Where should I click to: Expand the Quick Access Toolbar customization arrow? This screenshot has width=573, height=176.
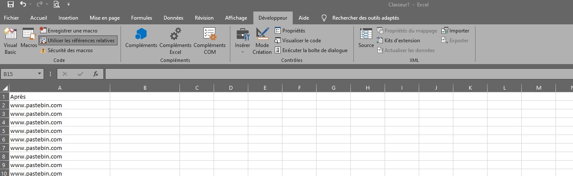coord(69,5)
